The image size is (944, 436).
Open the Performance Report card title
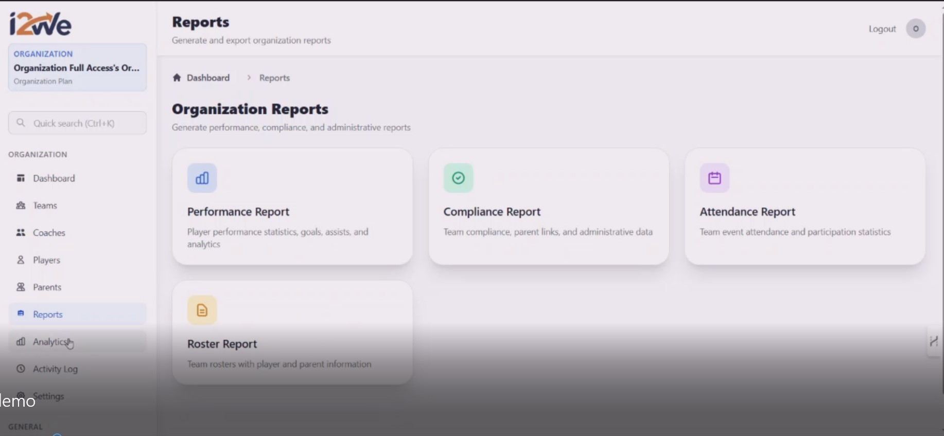tap(238, 212)
